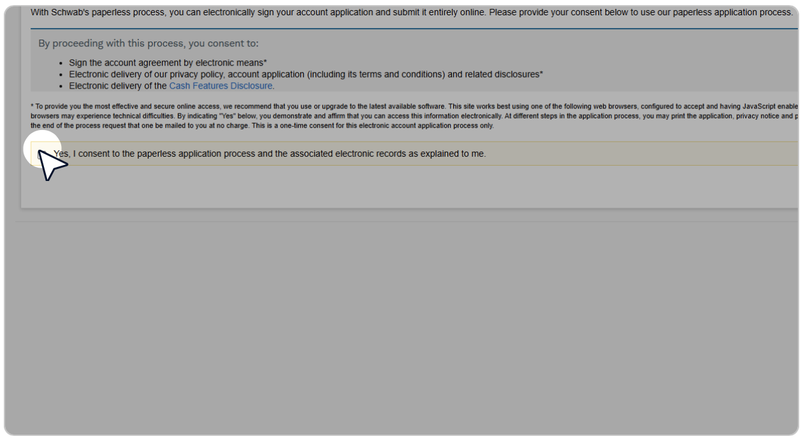Screen dimensions: 803x441
Task: Click the "Yes, I consent" label text
Action: coord(269,154)
